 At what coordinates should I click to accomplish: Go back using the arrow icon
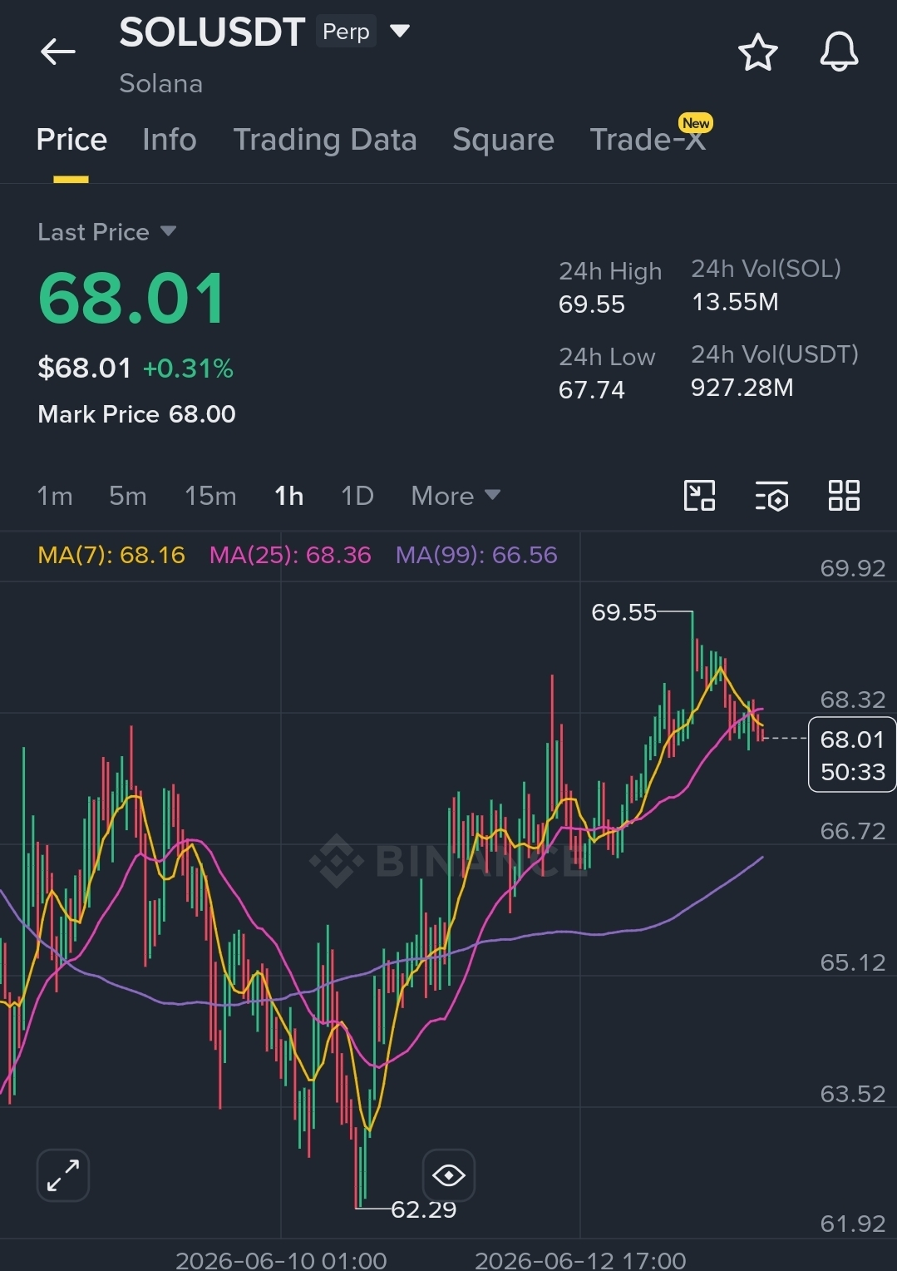(x=57, y=52)
